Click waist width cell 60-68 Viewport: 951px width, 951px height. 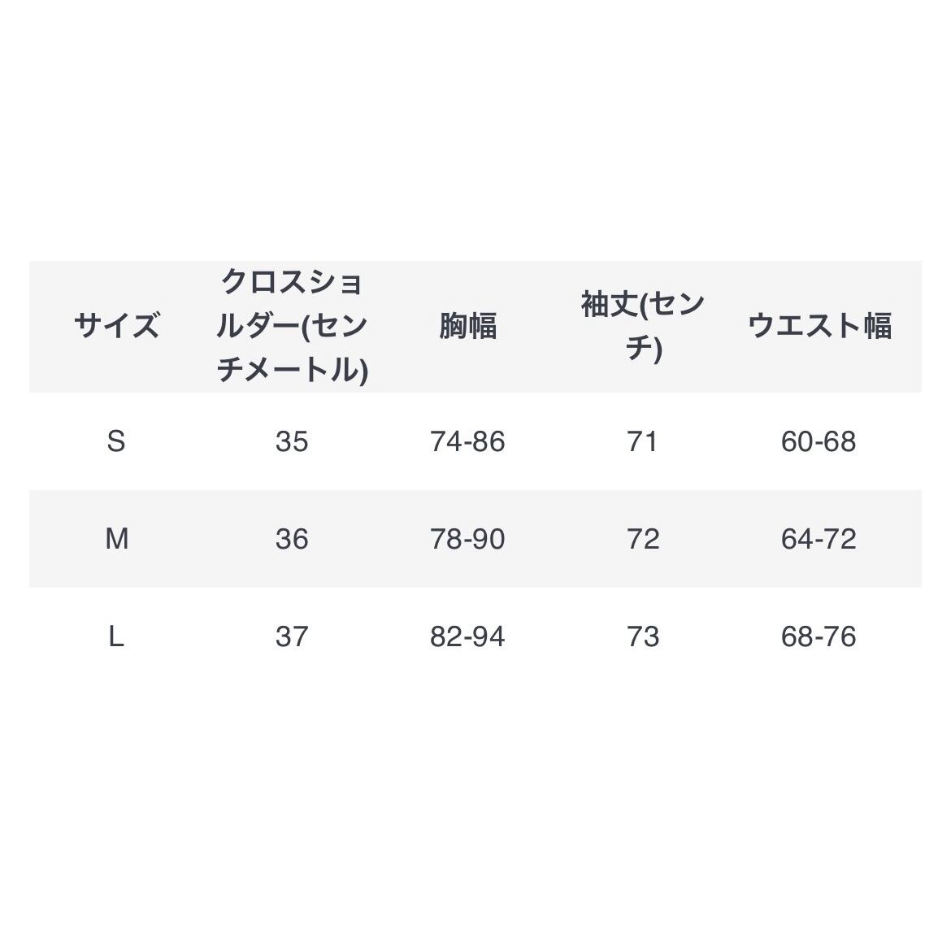pos(819,441)
